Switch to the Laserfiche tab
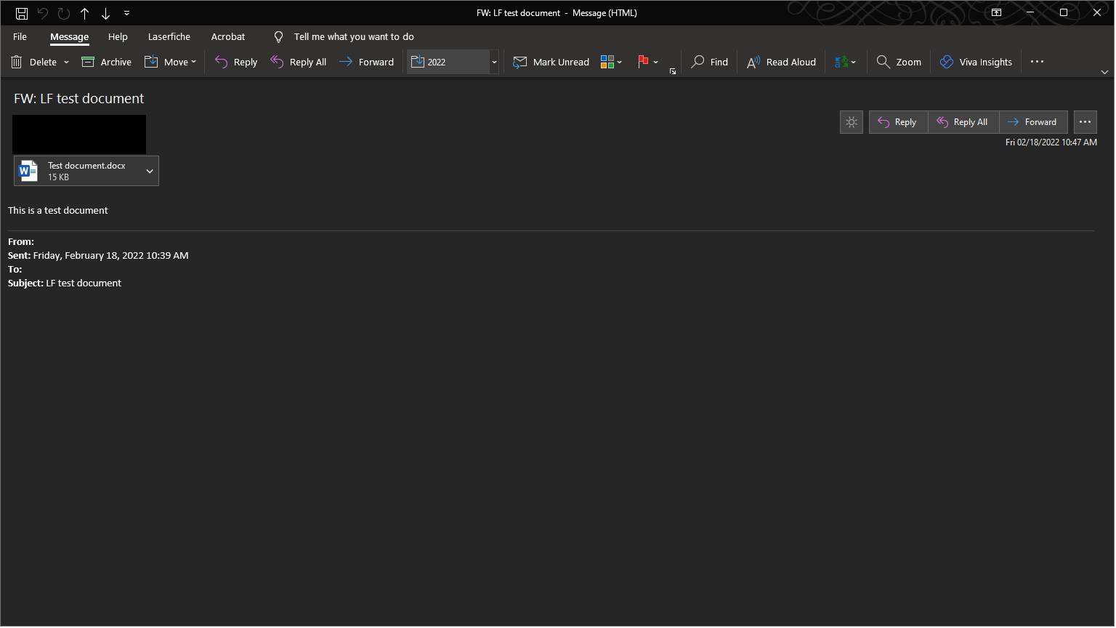Image resolution: width=1116 pixels, height=628 pixels. pos(169,37)
